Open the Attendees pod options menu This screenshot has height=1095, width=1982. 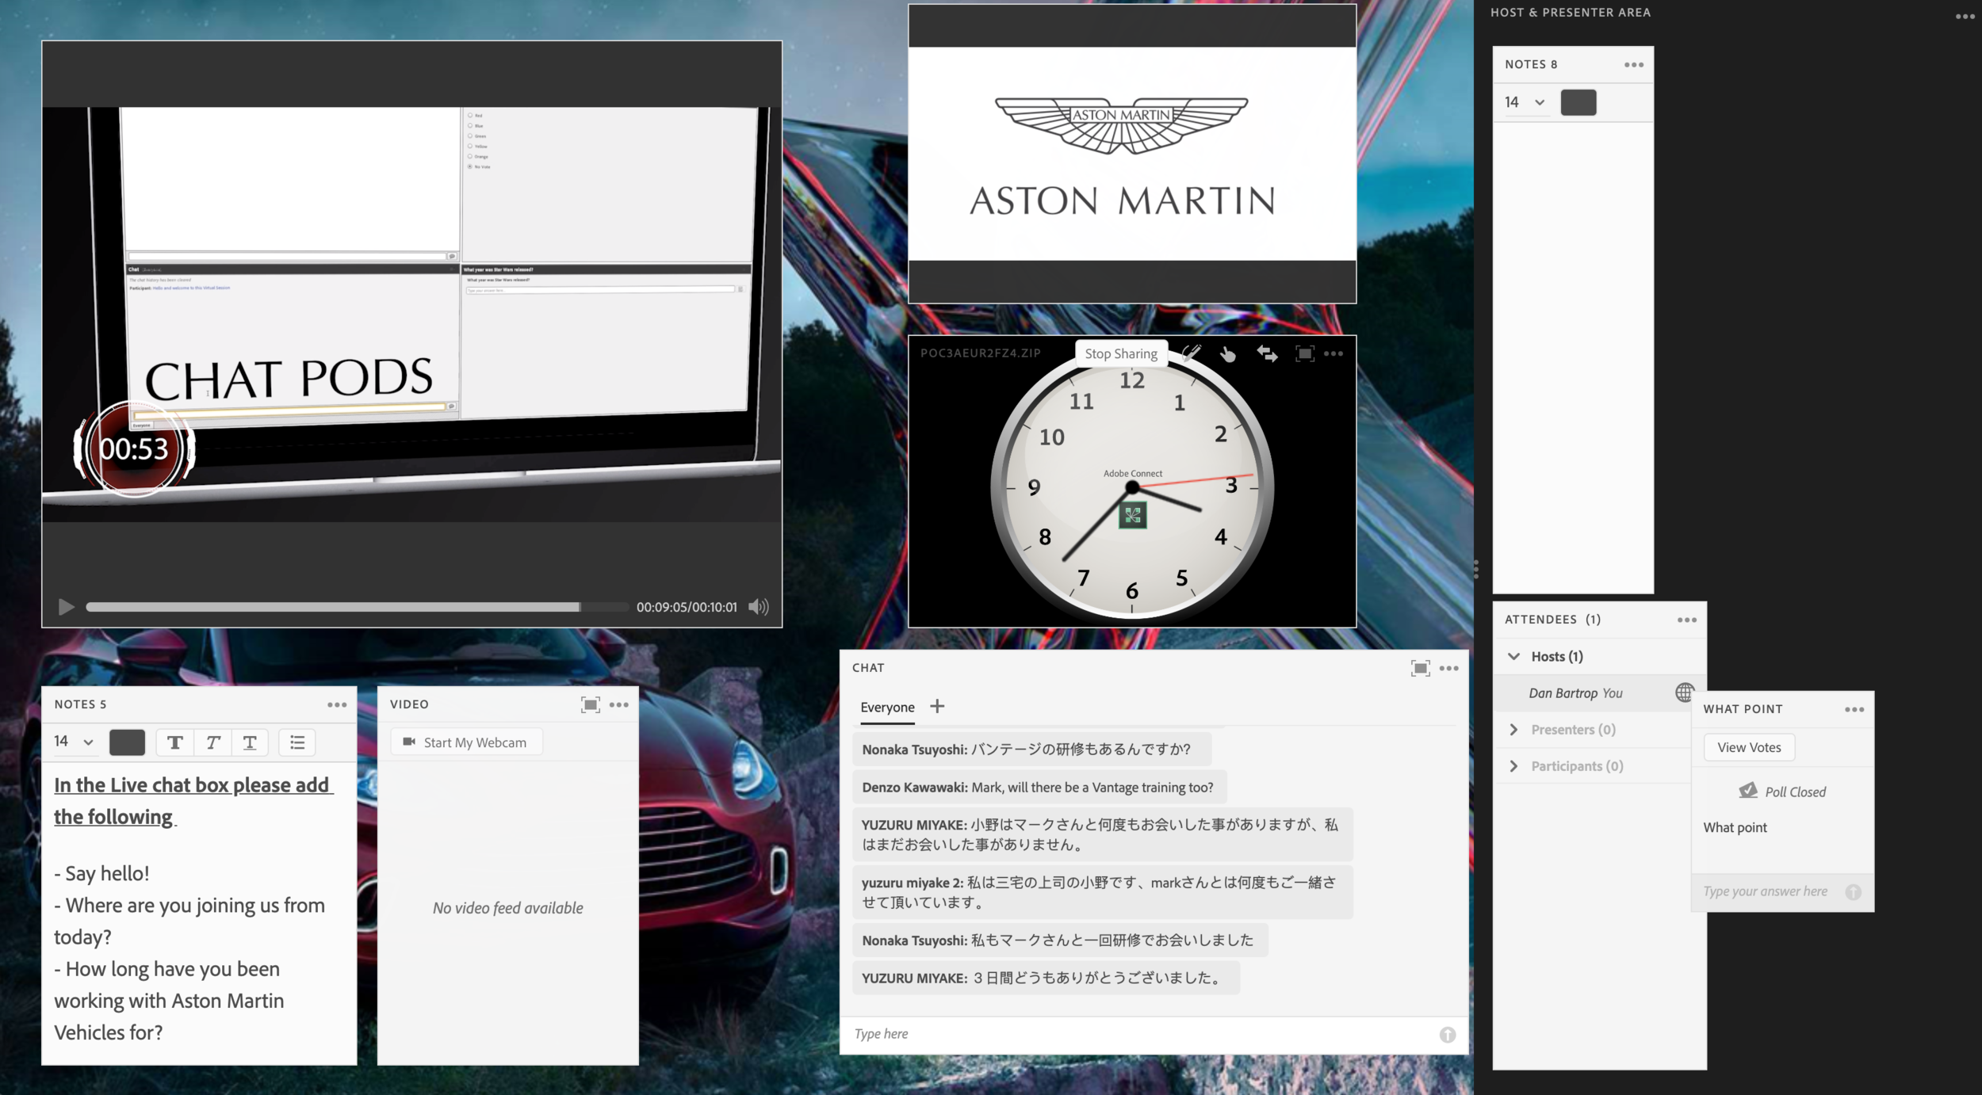coord(1686,620)
